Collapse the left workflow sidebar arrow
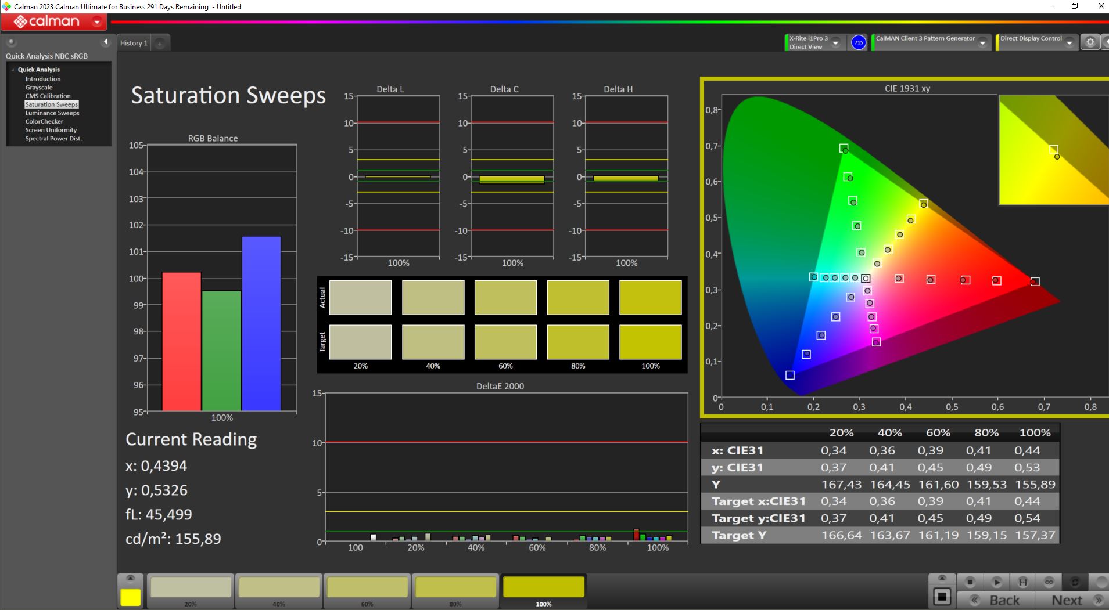Screen dimensions: 1109x610 click(105, 42)
